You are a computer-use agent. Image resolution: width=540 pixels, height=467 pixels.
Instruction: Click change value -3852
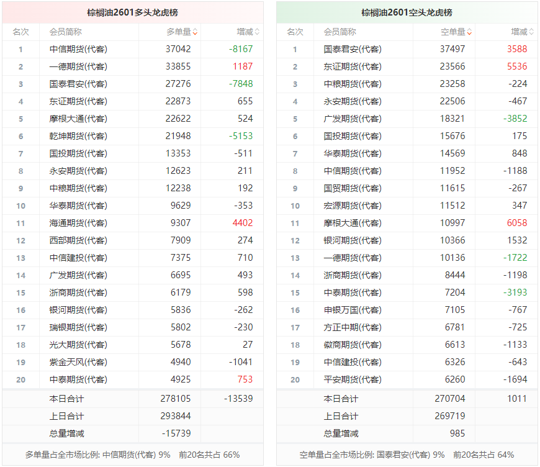pos(515,119)
